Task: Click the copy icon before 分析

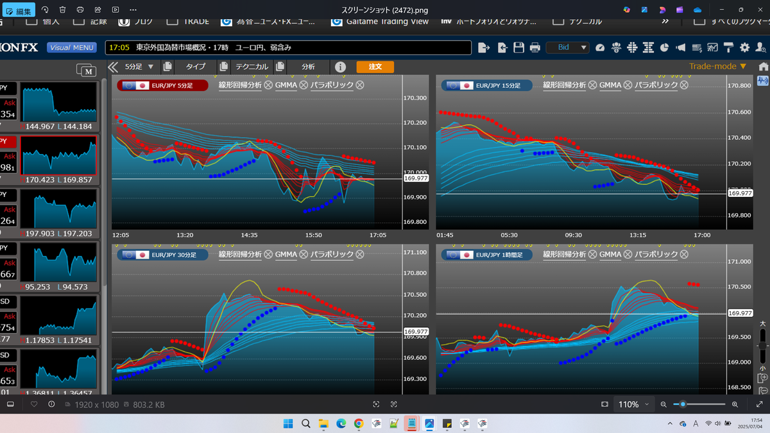Action: click(280, 67)
